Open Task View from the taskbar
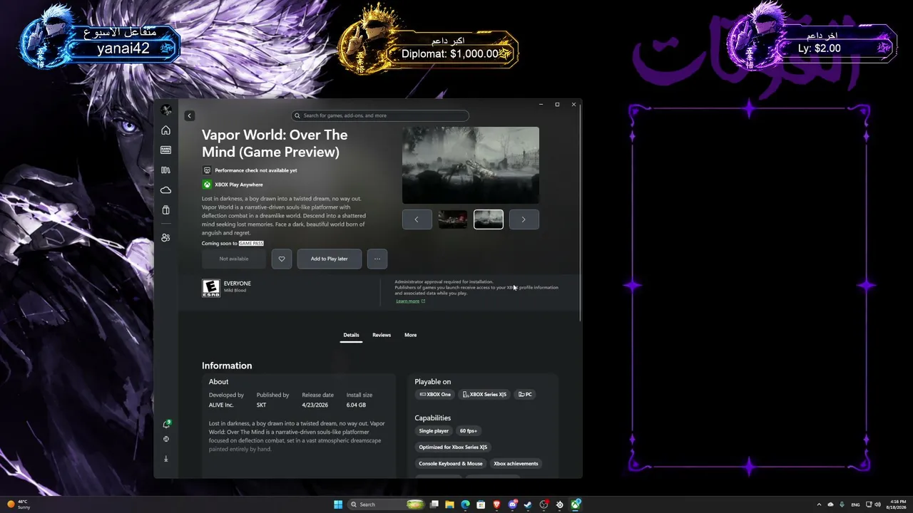The width and height of the screenshot is (913, 513). (x=434, y=504)
